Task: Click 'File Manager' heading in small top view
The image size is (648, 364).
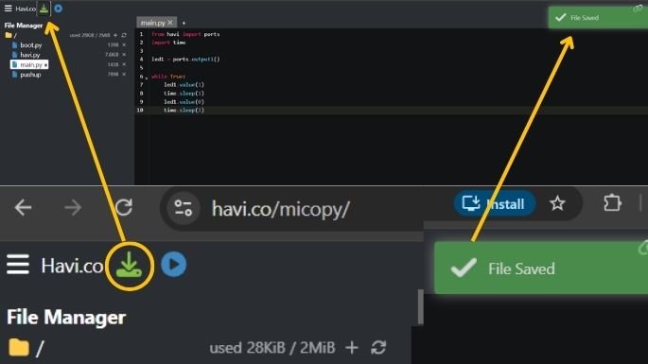Action: pos(24,26)
